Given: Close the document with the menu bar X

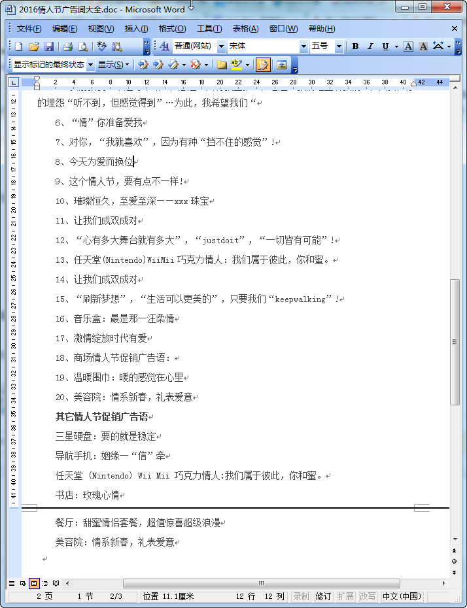Looking at the screenshot, I should coord(455,28).
